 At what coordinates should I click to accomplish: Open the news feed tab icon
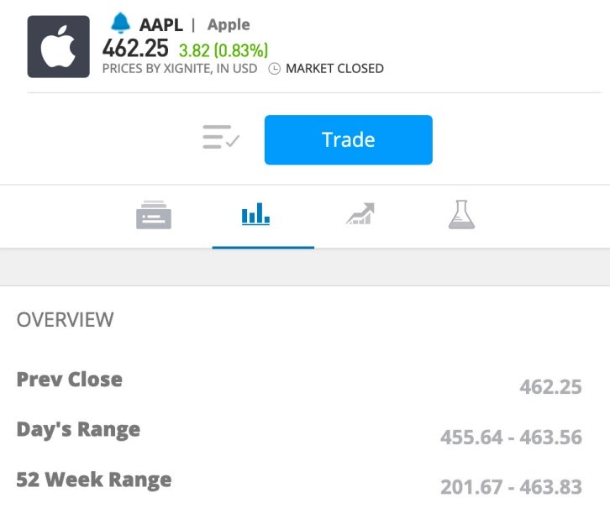coord(154,215)
